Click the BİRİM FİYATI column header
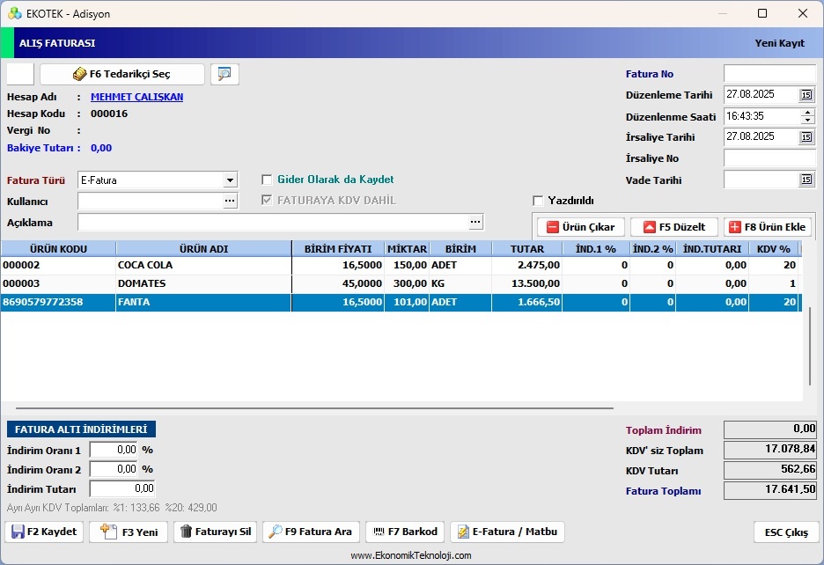The height and width of the screenshot is (565, 824). (338, 248)
